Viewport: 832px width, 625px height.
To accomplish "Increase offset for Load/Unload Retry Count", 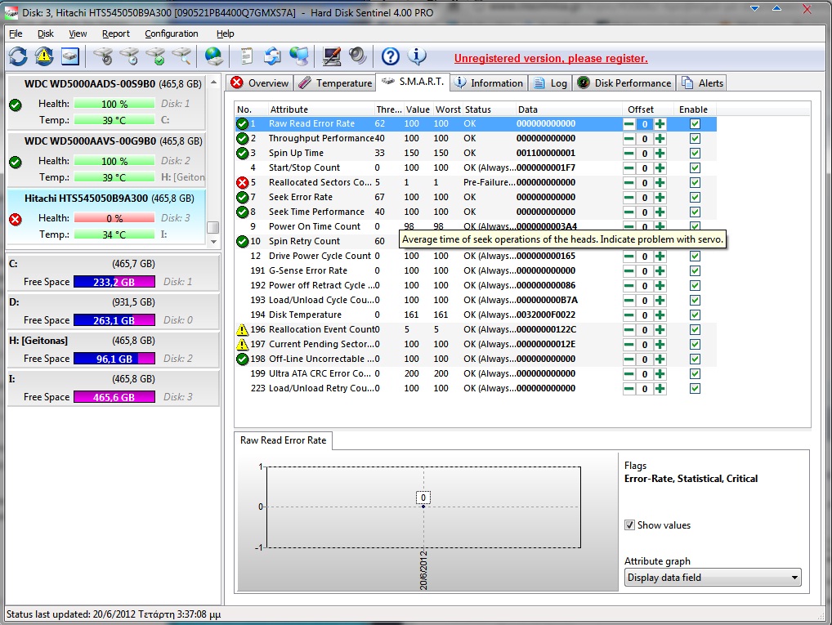I will pyautogui.click(x=660, y=388).
